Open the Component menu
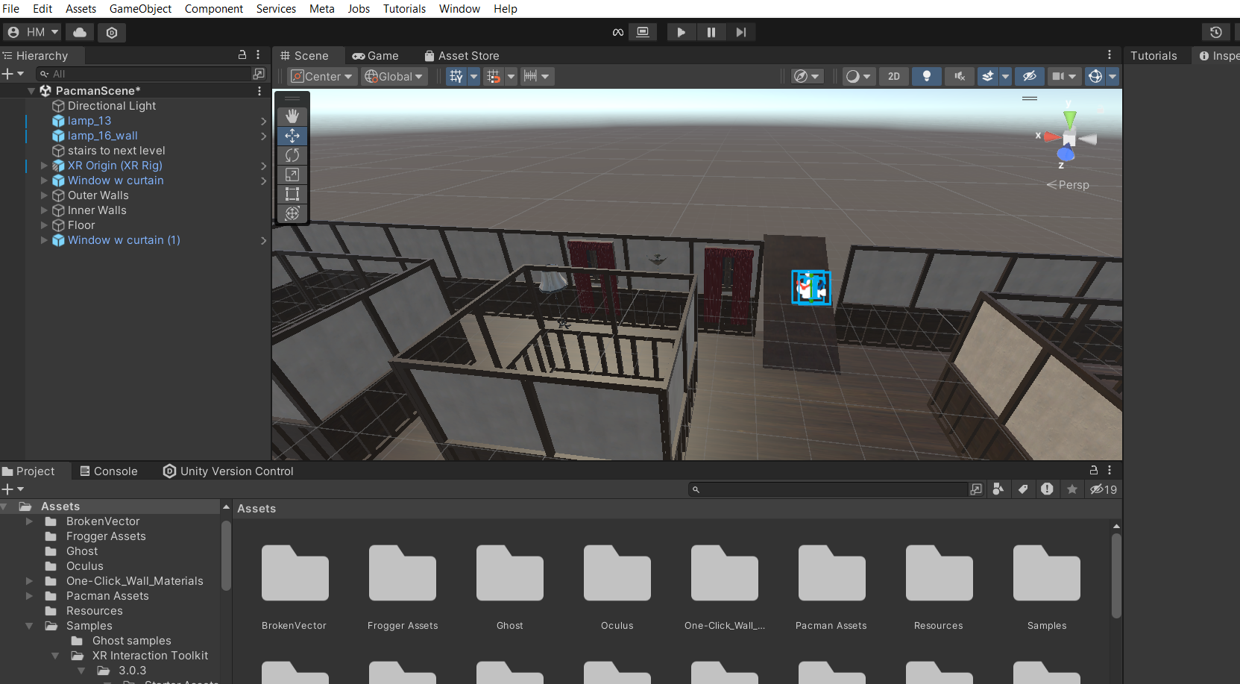Screen dimensions: 1240x684 point(214,9)
